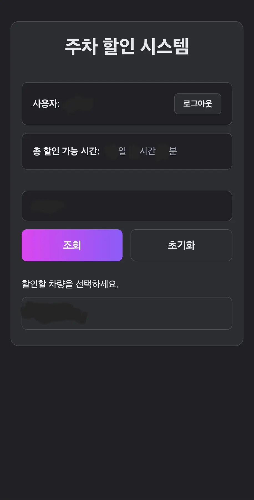254x500 pixels.
Task: Click the 주차 할인 시스템 heading
Action: pyautogui.click(x=127, y=46)
